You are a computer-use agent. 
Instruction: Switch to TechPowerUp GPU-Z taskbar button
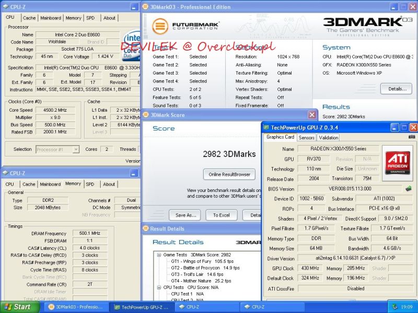click(x=142, y=307)
